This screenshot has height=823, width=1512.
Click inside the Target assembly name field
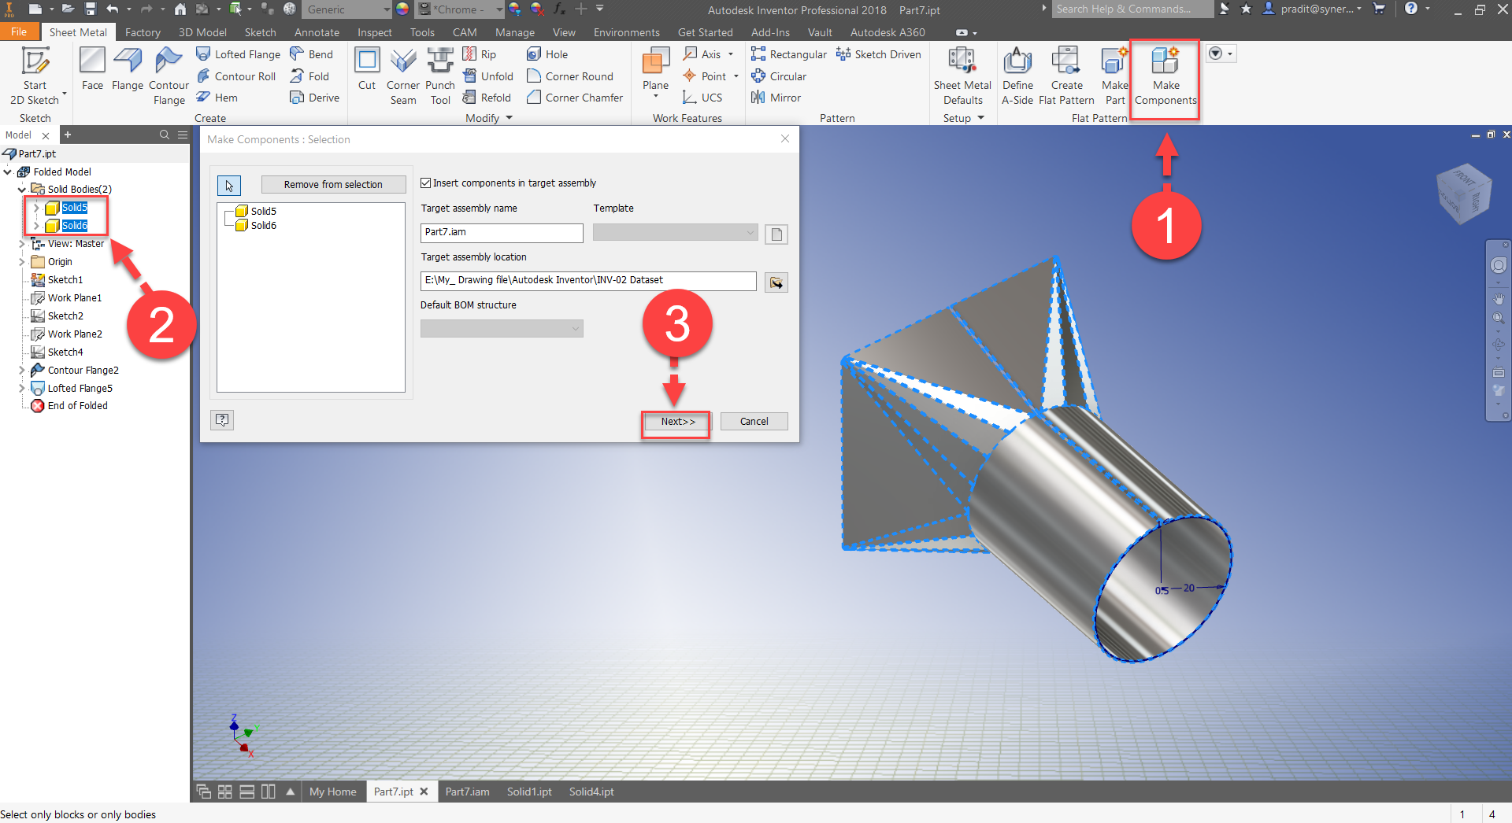pyautogui.click(x=502, y=232)
